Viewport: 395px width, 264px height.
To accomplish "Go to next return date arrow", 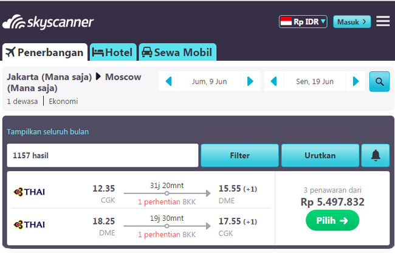I will point(355,82).
